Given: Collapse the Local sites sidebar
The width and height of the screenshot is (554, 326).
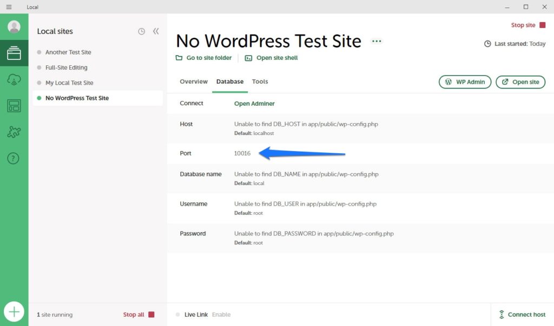Looking at the screenshot, I should 156,31.
